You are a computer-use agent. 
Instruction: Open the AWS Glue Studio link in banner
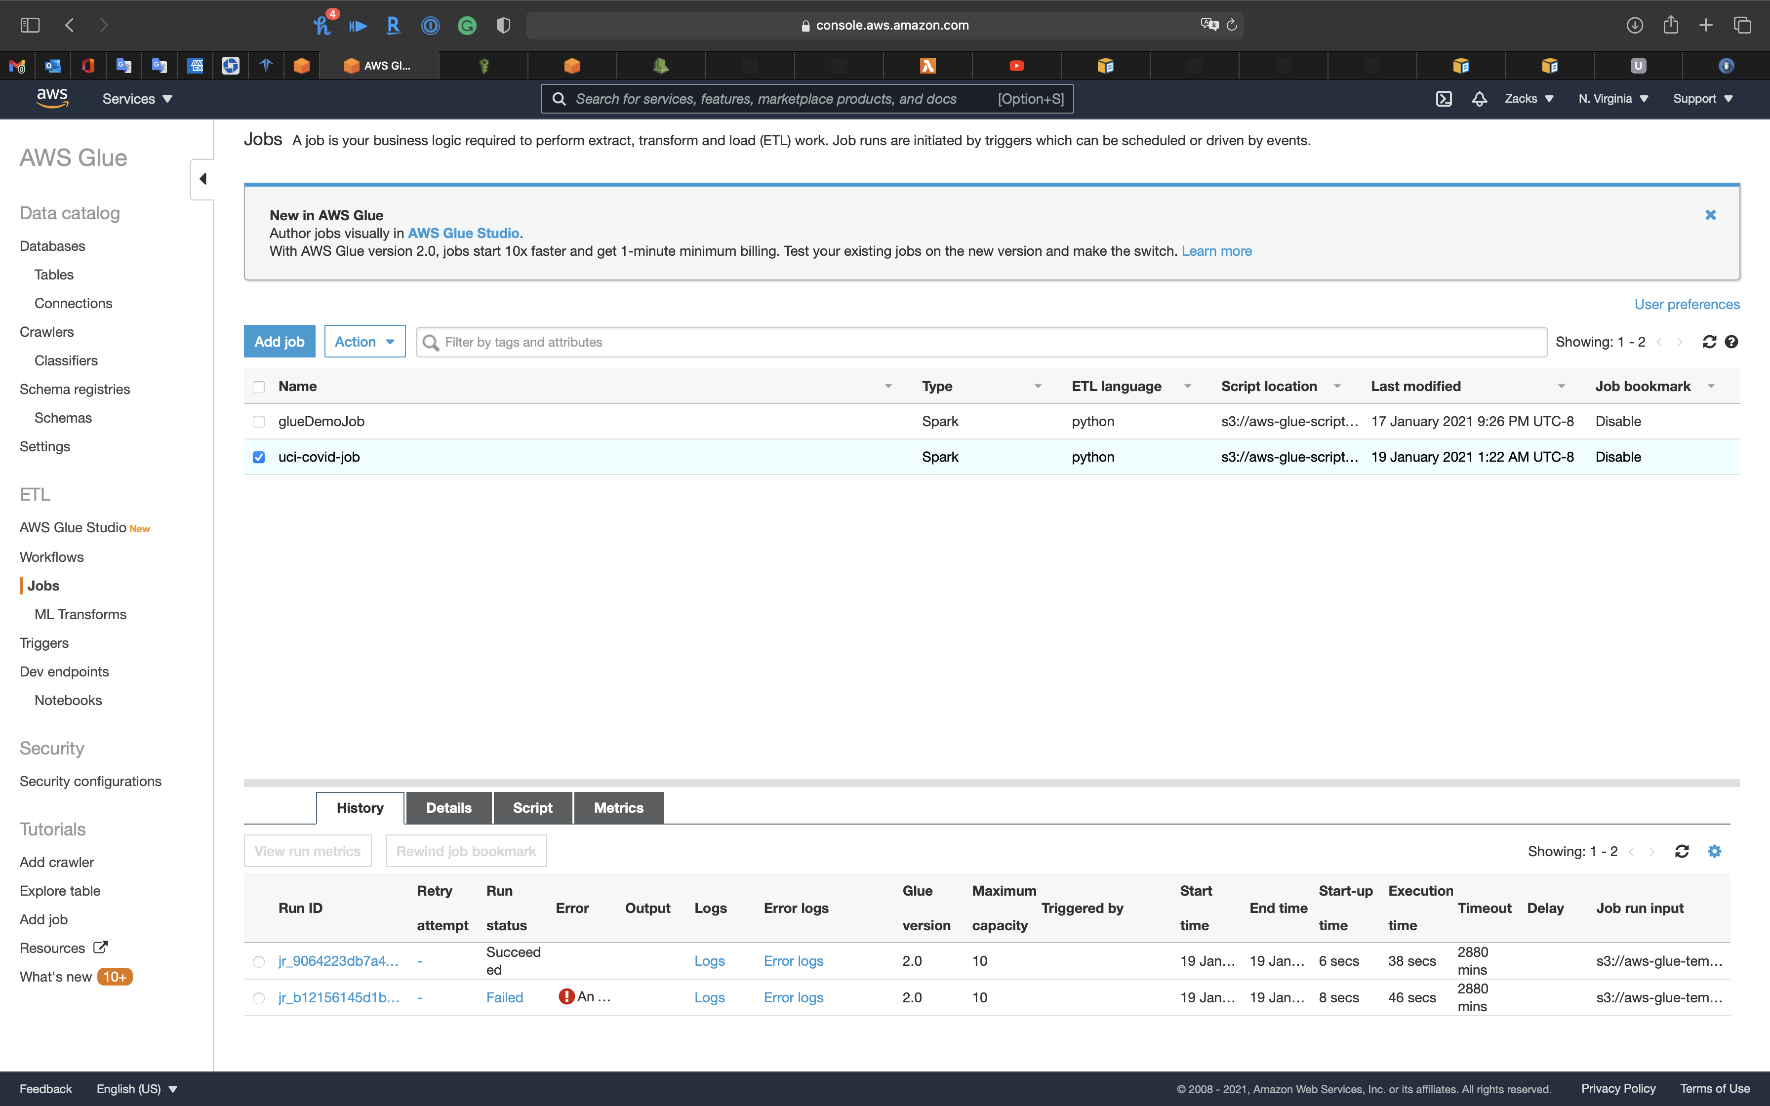[x=463, y=234]
